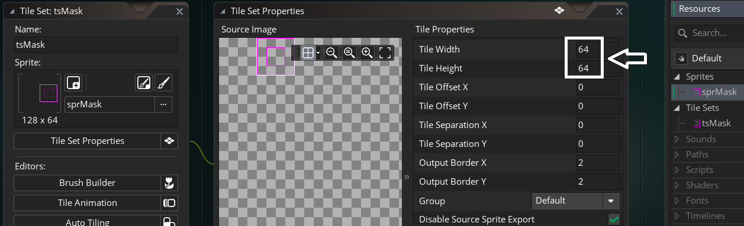Image resolution: width=744 pixels, height=226 pixels.
Task: Open grid options dropdown arrow
Action: [318, 53]
